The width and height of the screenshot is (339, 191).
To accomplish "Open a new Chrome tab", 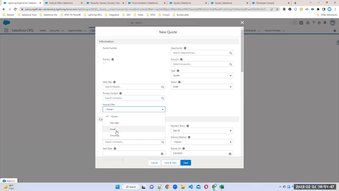I will tap(295, 3).
